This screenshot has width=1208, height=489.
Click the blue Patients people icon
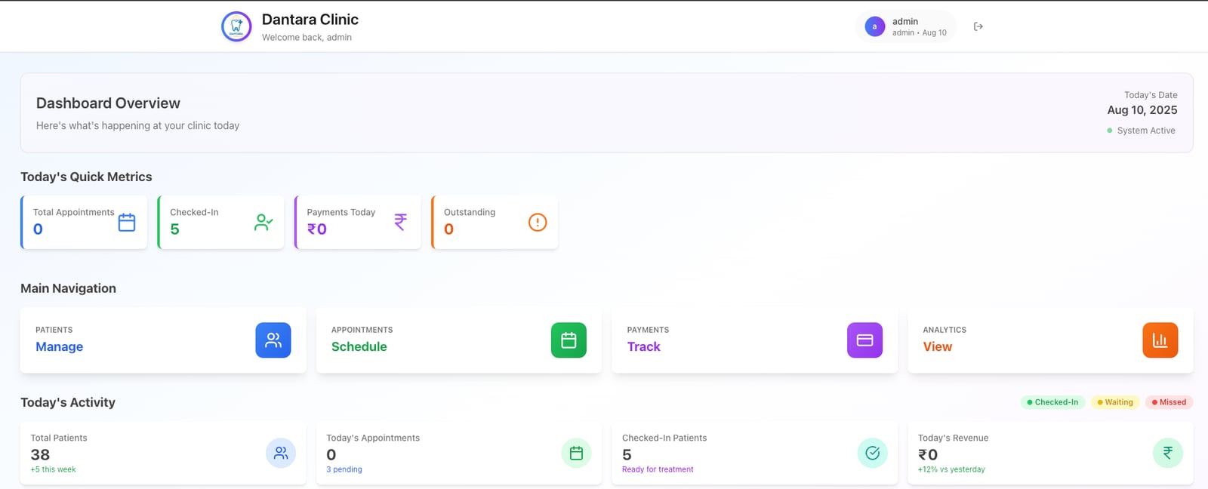[x=273, y=340]
